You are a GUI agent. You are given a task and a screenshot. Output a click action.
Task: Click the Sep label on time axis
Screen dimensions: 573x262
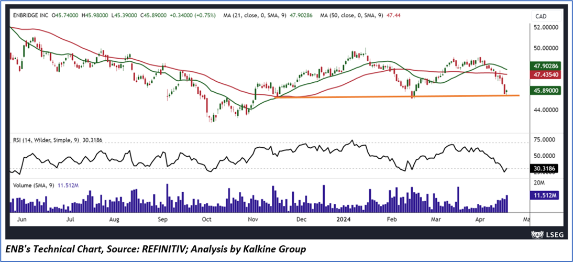coord(162,220)
